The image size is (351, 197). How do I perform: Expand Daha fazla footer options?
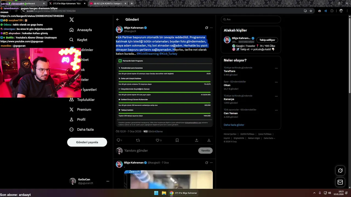click(269, 138)
